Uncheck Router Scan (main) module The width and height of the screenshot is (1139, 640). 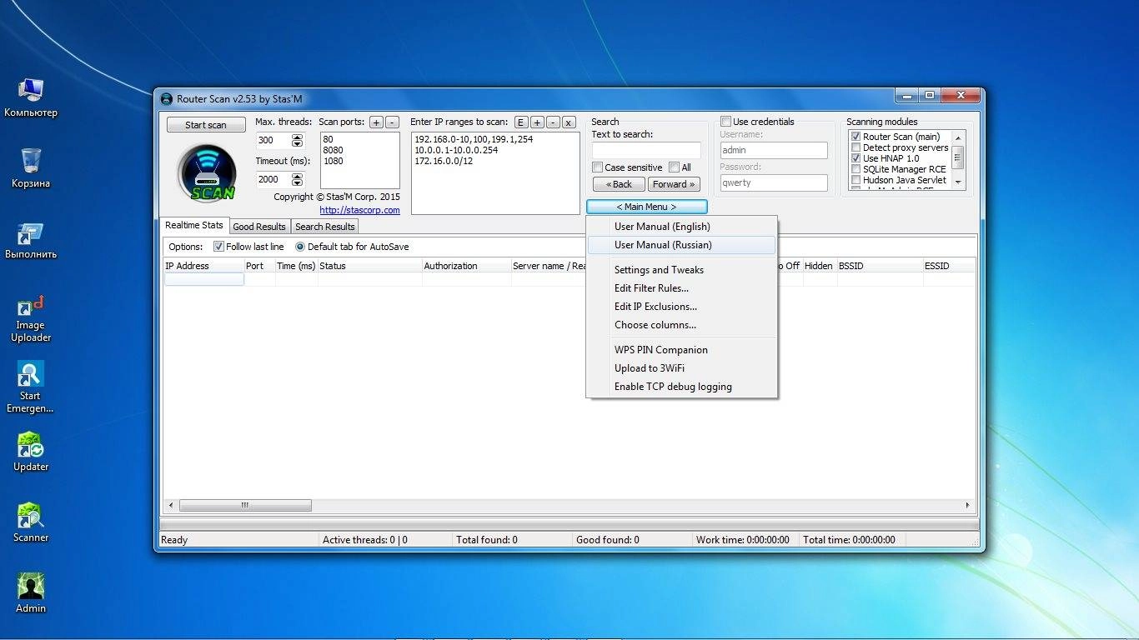856,137
